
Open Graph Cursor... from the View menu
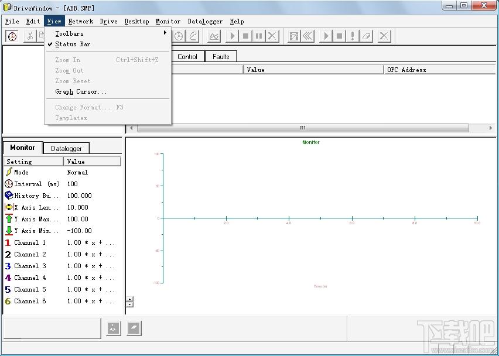[x=108, y=91]
